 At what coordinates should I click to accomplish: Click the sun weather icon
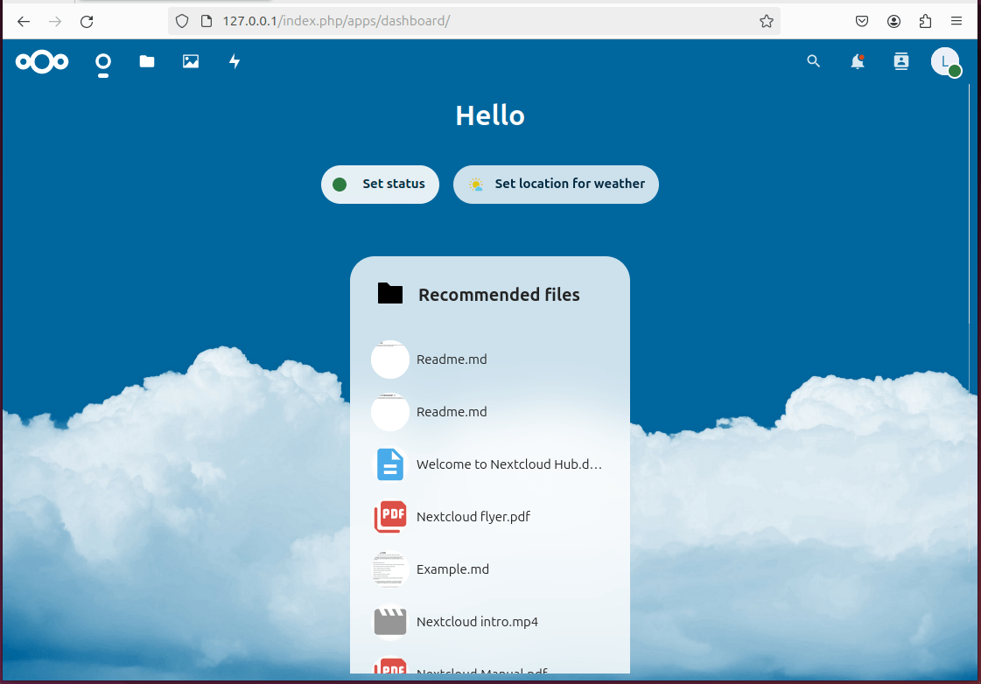tap(476, 185)
